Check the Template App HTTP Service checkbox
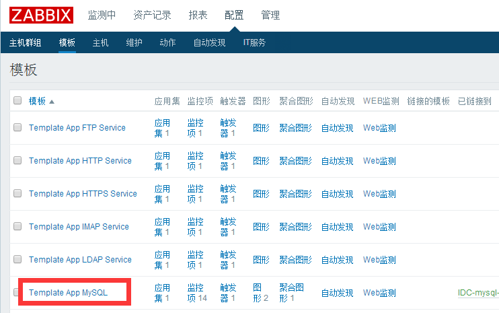 point(17,160)
